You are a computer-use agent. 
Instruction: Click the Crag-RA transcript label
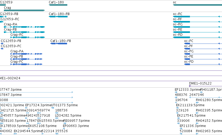point(11,24)
